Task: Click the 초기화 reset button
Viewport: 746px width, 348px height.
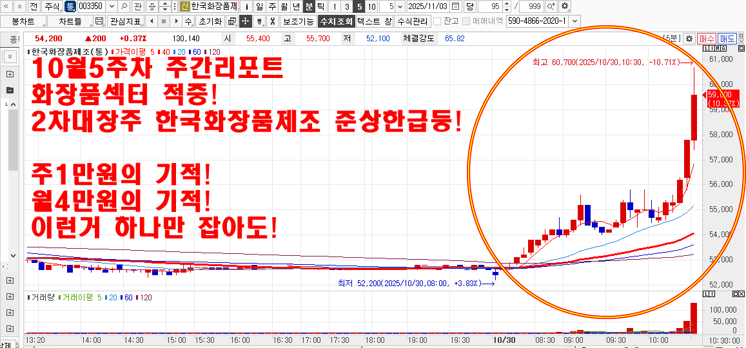Action: coord(210,21)
